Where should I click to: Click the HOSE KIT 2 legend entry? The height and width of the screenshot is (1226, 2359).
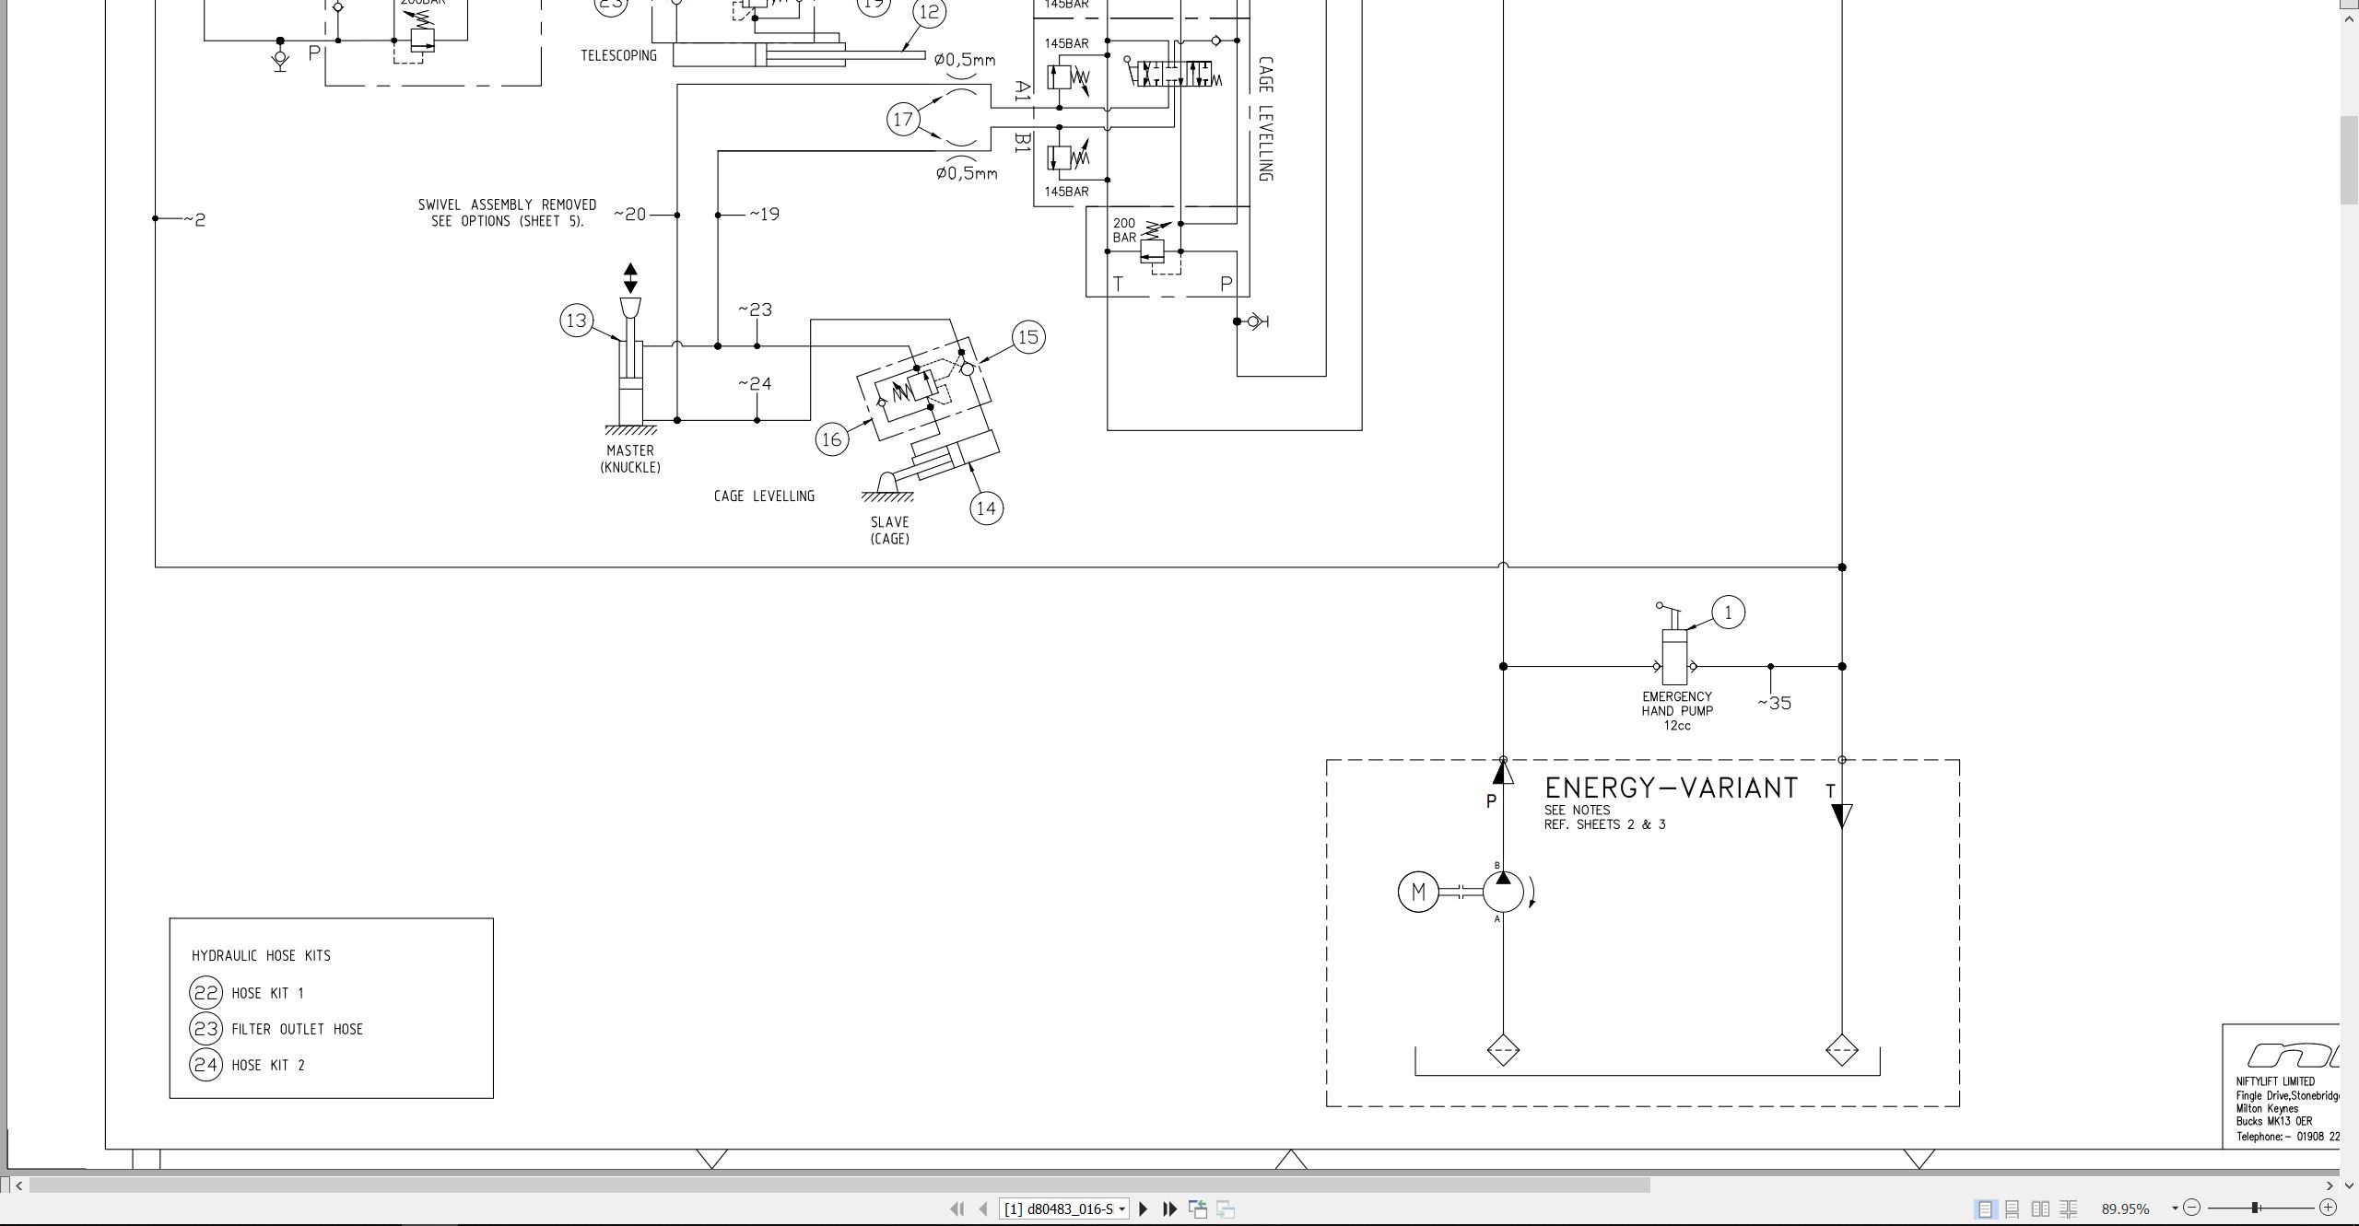[x=267, y=1065]
